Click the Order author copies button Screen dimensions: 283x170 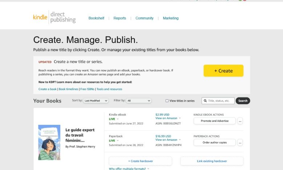pos(214,143)
